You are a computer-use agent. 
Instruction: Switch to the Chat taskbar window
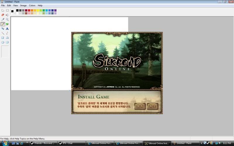72,143
